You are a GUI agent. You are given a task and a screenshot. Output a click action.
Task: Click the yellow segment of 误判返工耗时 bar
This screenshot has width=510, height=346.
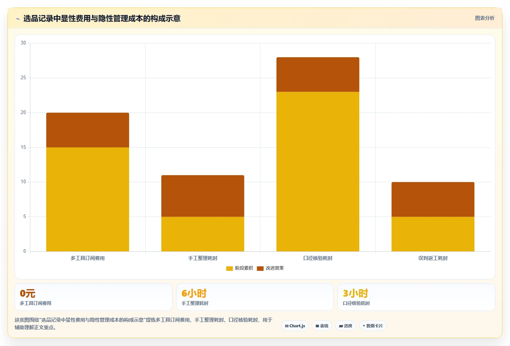coord(433,234)
